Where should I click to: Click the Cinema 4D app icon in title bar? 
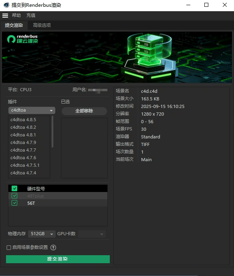pyautogui.click(x=6, y=5)
